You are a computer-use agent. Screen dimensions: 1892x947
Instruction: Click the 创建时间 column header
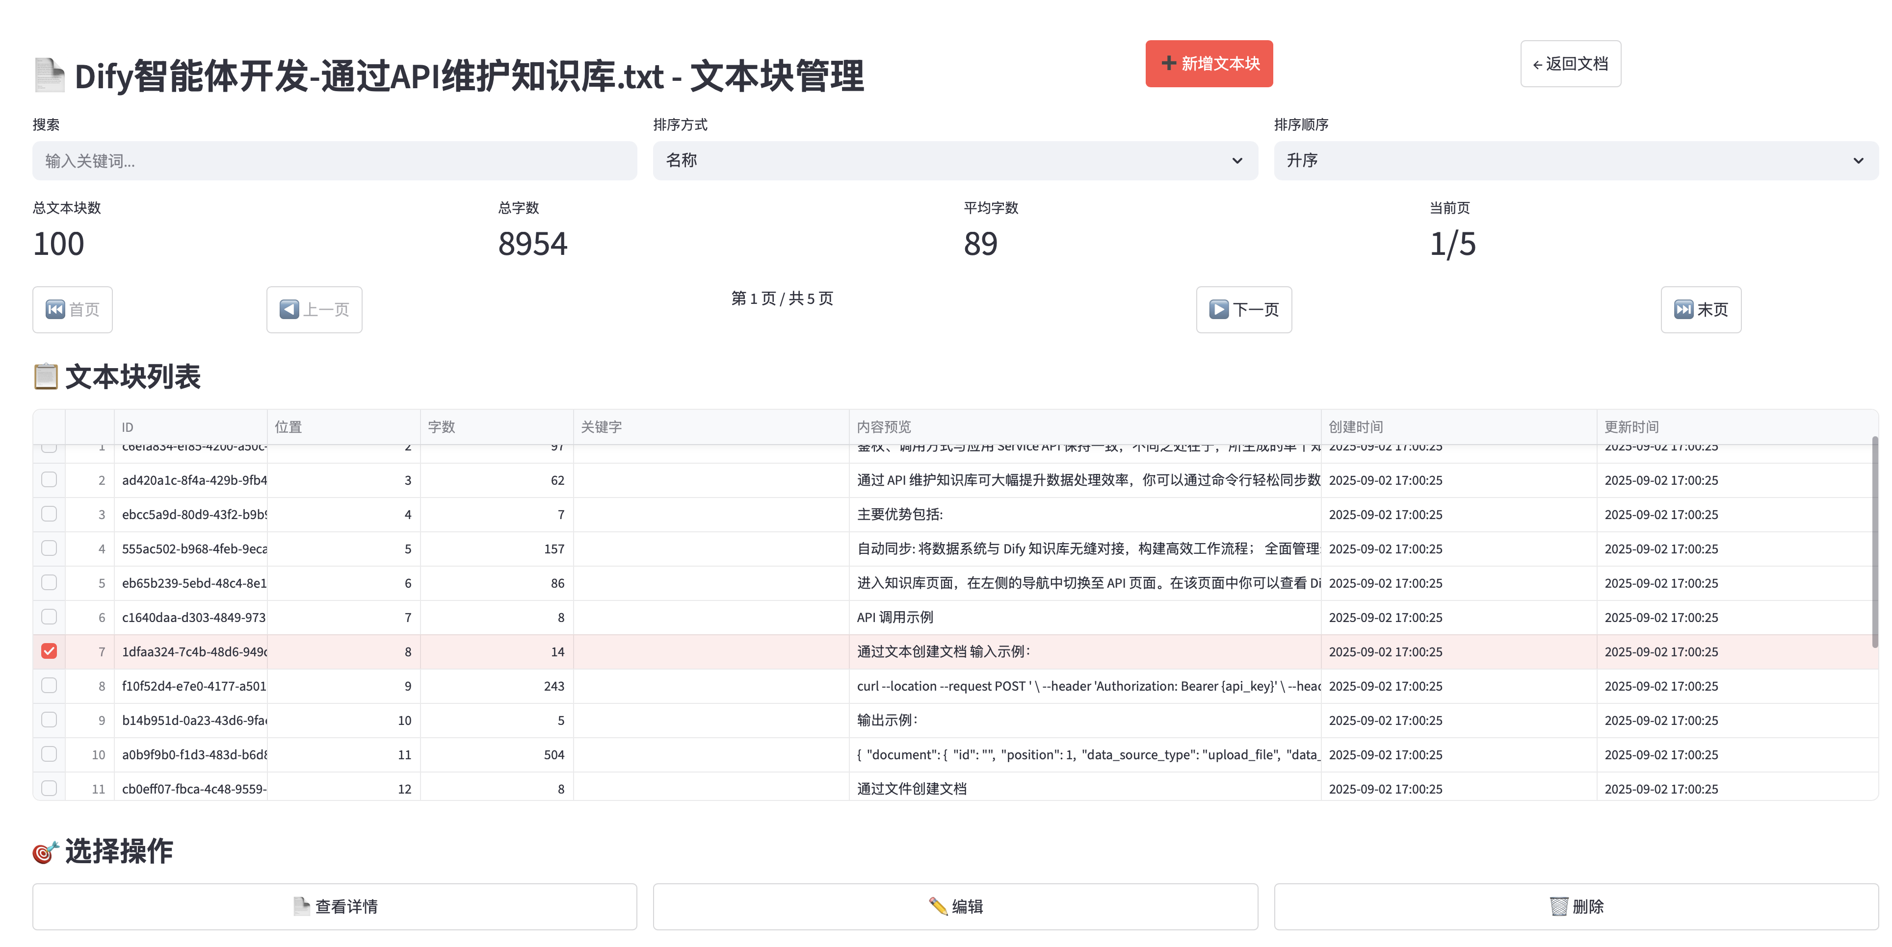[x=1459, y=427]
